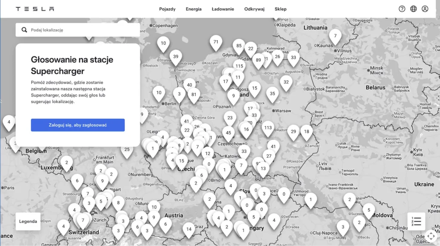Viewport: 440px width, 246px height.
Task: Select the map pin with 113 votes
Action: point(268,129)
